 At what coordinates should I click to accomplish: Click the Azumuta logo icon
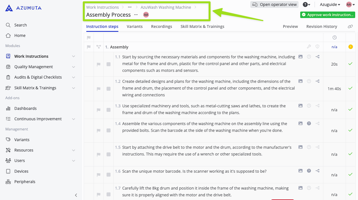[9, 8]
